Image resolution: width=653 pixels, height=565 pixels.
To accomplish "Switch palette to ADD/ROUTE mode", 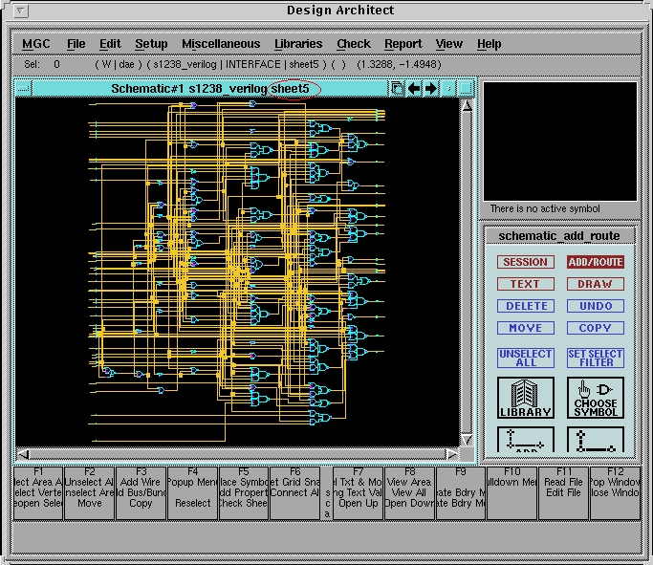I will 595,262.
